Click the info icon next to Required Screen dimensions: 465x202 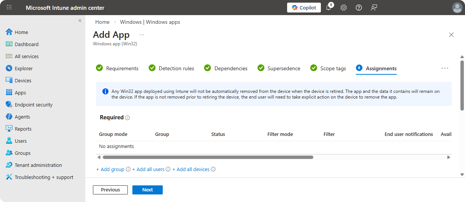127,118
